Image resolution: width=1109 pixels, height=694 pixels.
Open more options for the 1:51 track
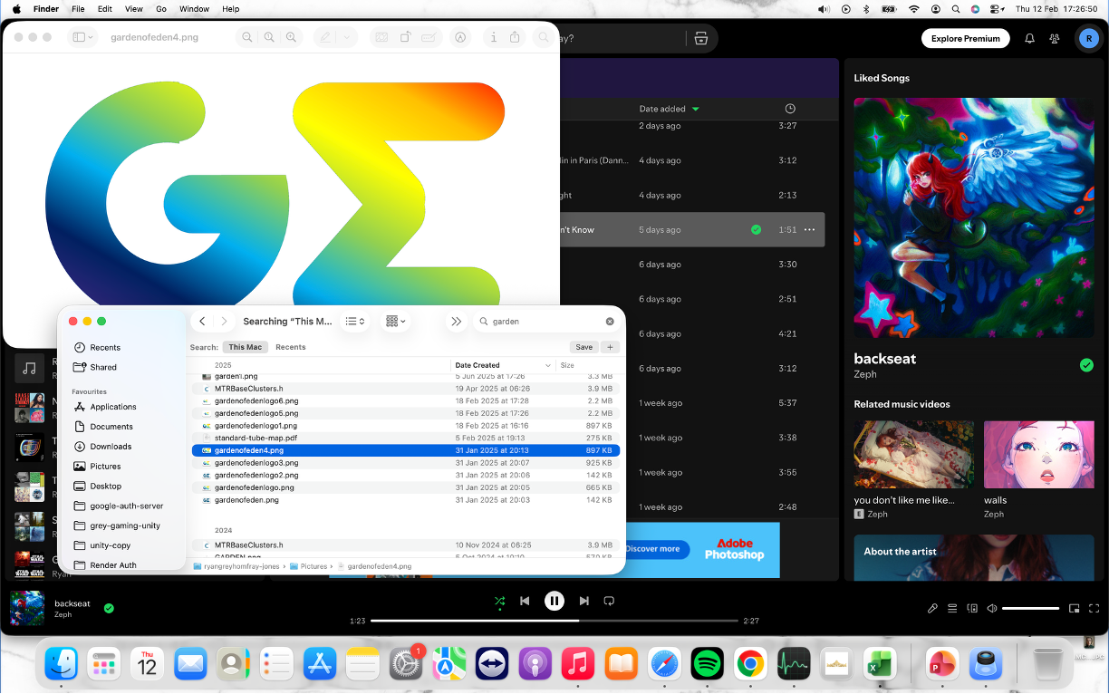[x=809, y=230]
